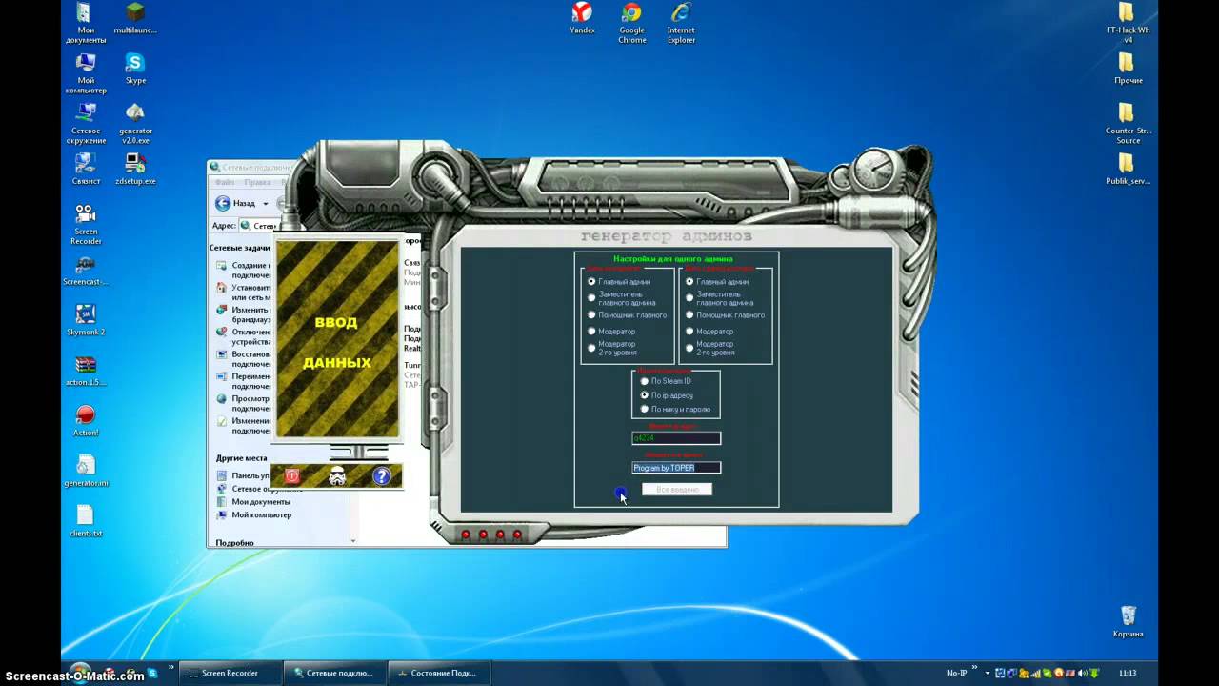Click the stormtrooper helmet icon
Image resolution: width=1219 pixels, height=686 pixels.
(337, 476)
